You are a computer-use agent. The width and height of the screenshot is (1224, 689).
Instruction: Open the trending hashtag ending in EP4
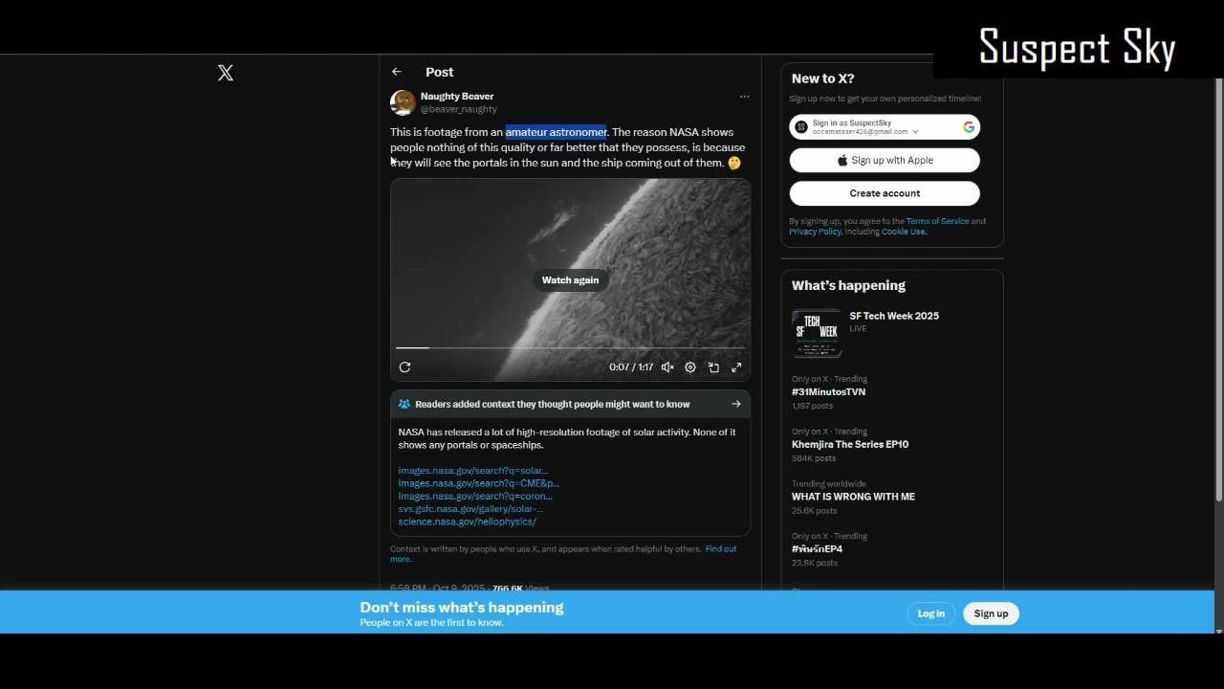(817, 549)
